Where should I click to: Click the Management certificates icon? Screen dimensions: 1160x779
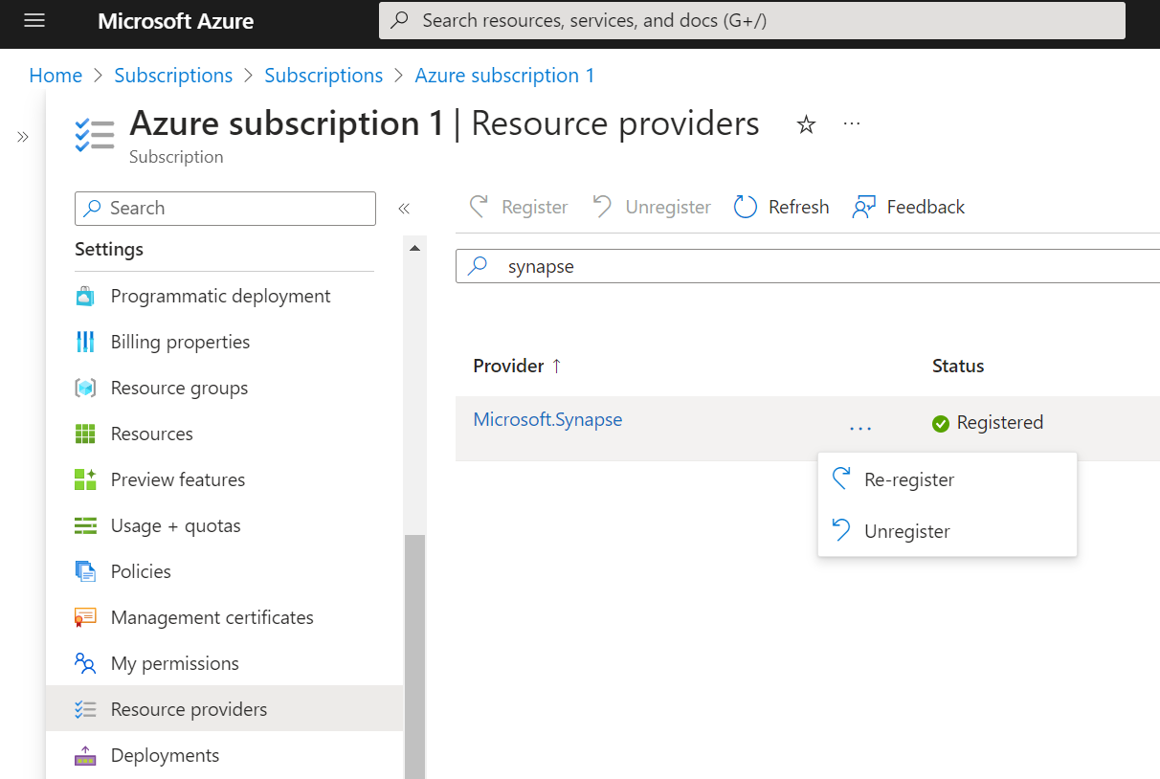(85, 617)
